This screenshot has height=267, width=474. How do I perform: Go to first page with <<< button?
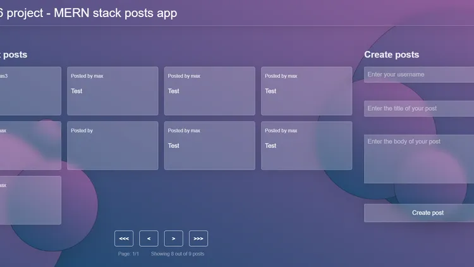click(x=124, y=239)
